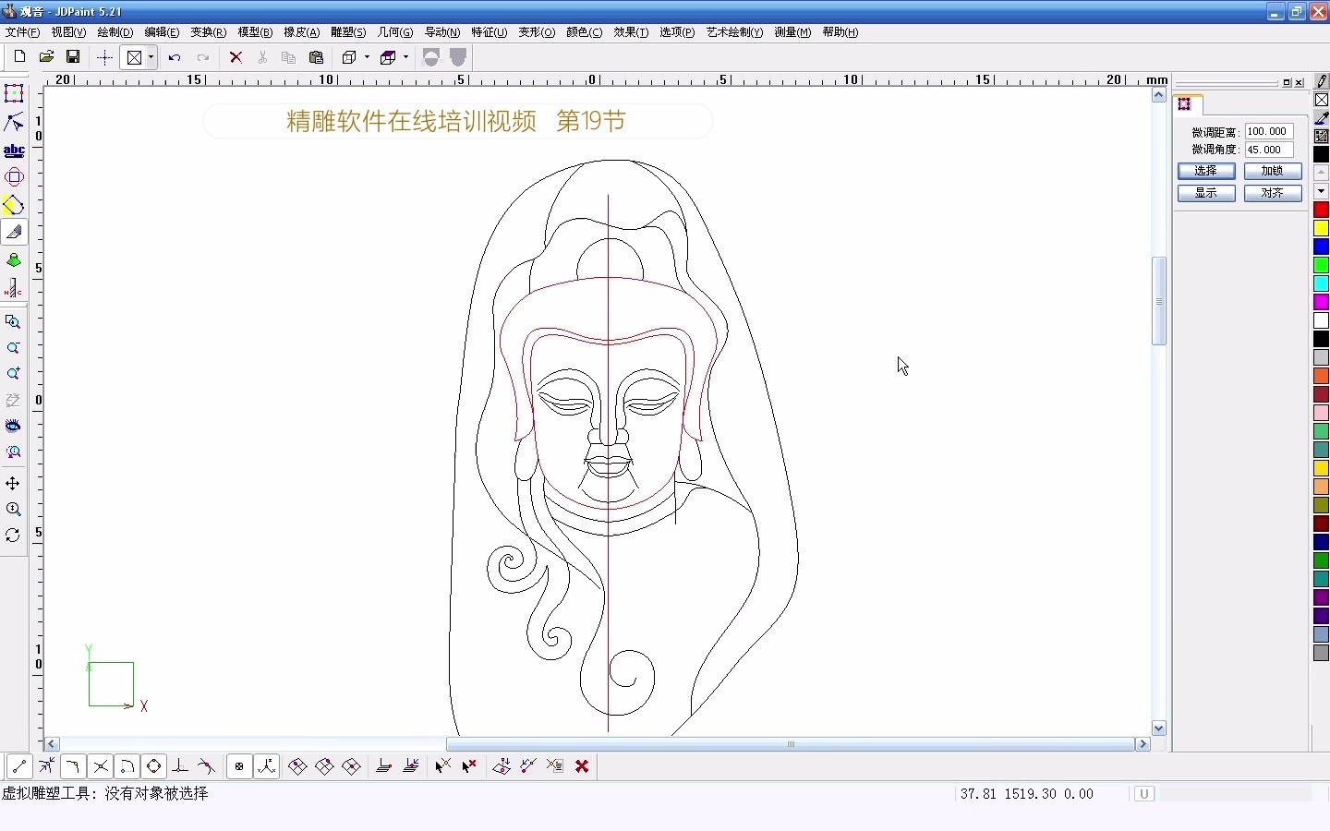1330x831 pixels.
Task: Activate the node editing tool
Action: 14,123
